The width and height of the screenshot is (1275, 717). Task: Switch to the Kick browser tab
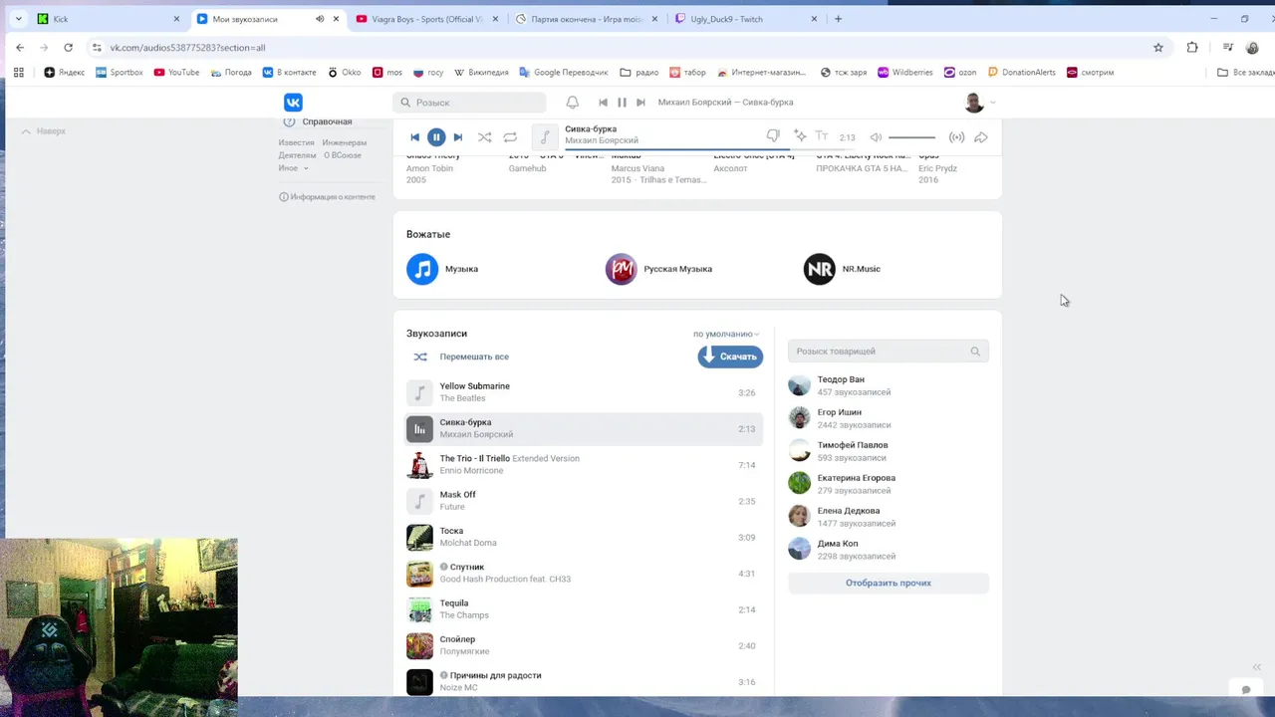pyautogui.click(x=109, y=19)
